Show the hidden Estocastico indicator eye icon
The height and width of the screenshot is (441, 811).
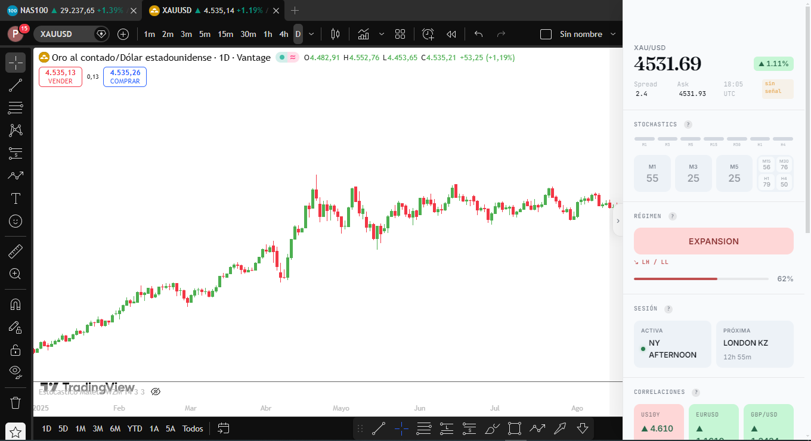click(156, 392)
